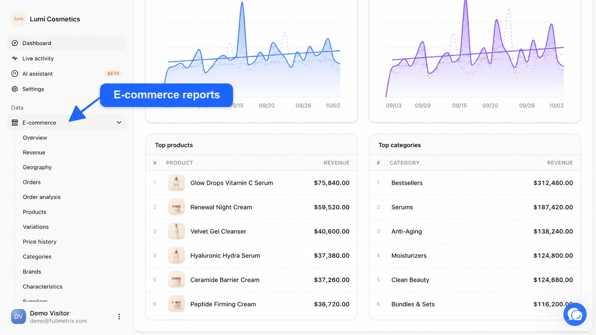Click the AI assistant icon
This screenshot has width=596, height=335.
coord(15,74)
